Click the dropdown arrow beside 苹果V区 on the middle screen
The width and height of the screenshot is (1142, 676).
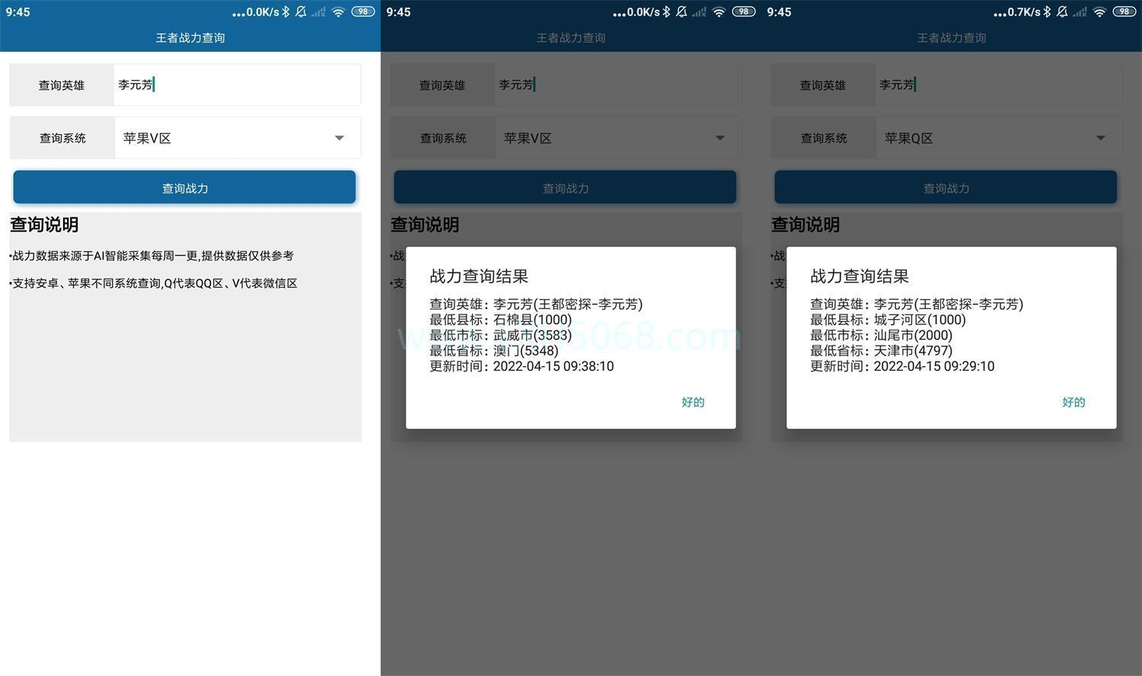click(720, 138)
